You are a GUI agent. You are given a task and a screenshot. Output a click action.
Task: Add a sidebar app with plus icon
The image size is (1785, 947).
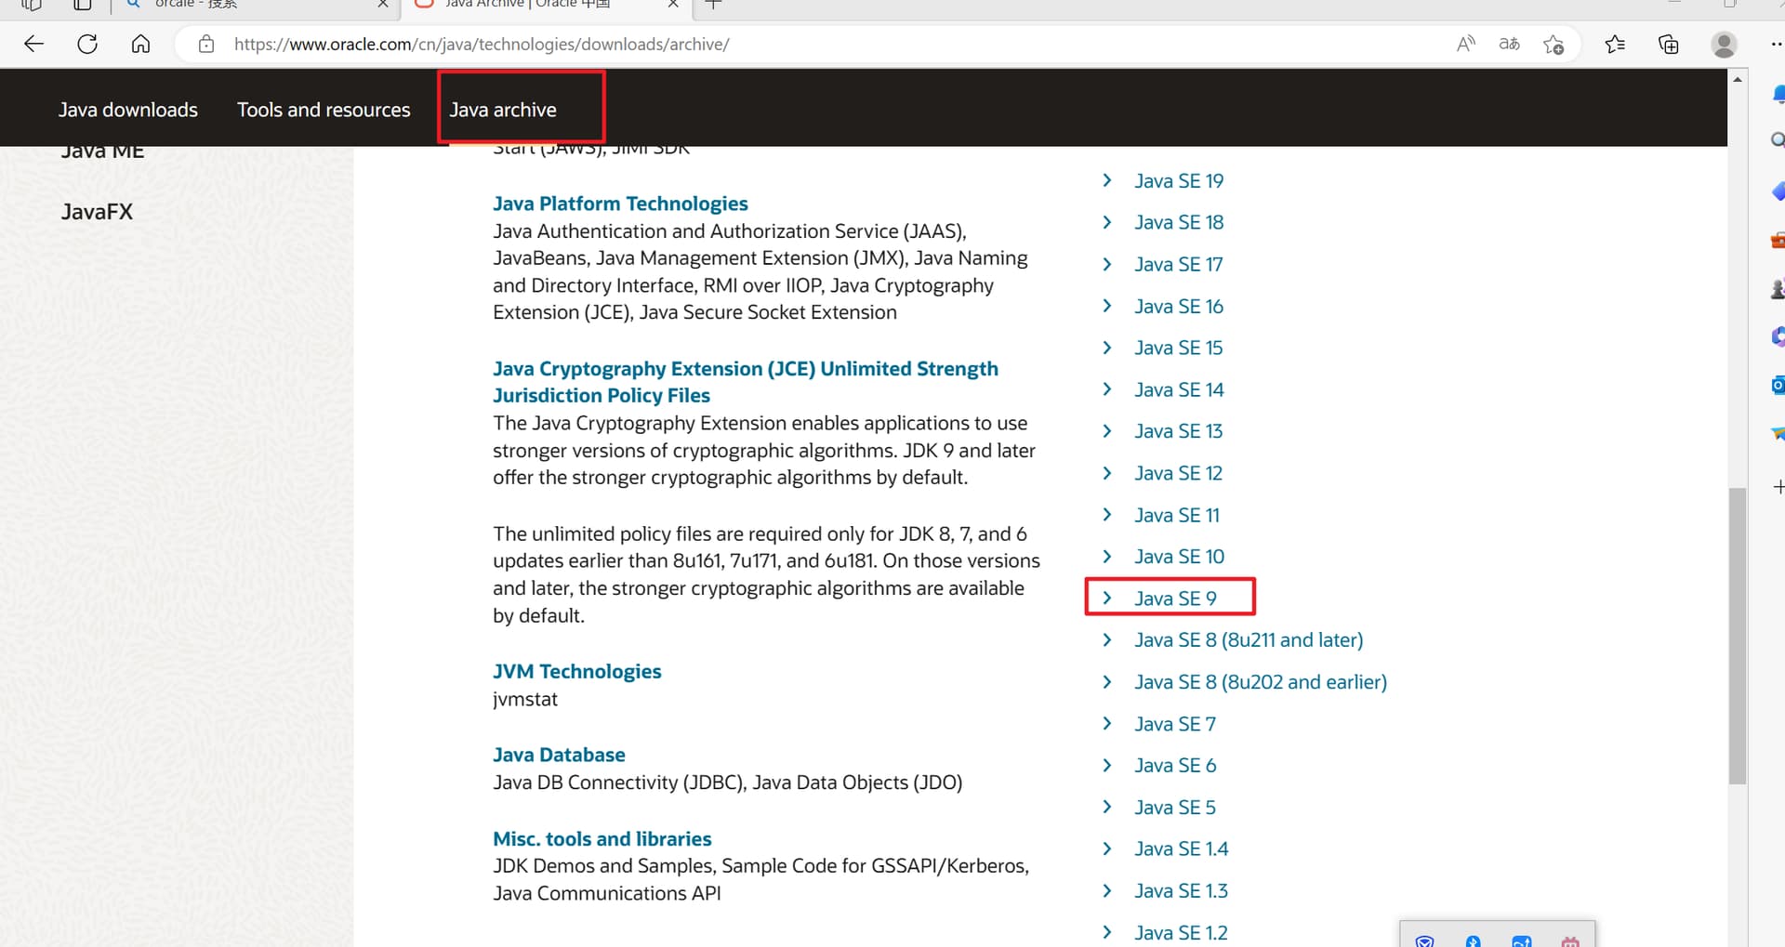tap(1778, 487)
